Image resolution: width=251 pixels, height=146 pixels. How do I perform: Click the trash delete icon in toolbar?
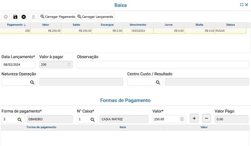coord(33,17)
